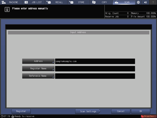Open the MACHINE tab
The height and width of the screenshot is (118, 157).
pos(11,2)
